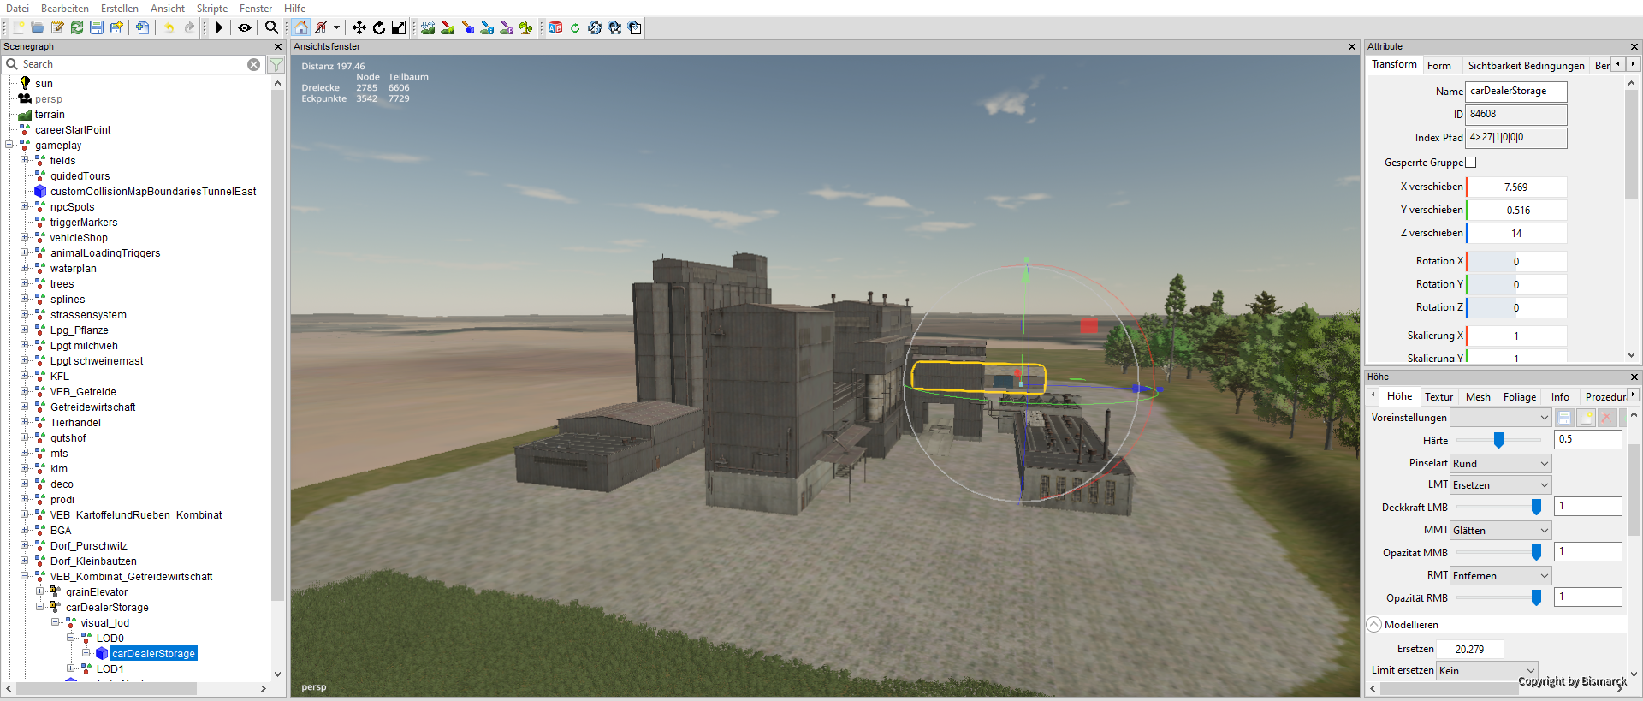This screenshot has height=701, width=1643.
Task: Open the LMT dropdown showing Ersetzen
Action: [1501, 484]
